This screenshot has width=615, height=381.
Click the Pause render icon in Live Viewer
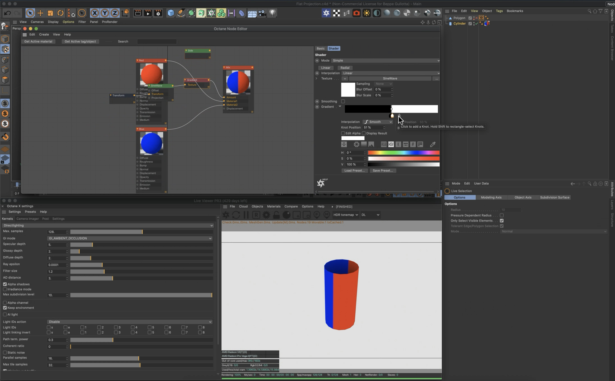[x=246, y=215]
